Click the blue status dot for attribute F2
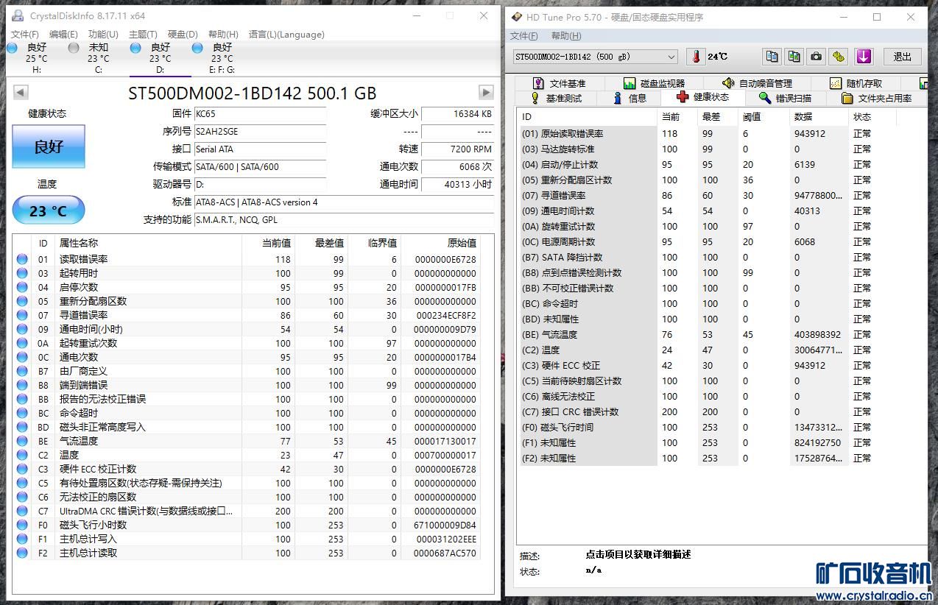Image resolution: width=938 pixels, height=605 pixels. [22, 553]
